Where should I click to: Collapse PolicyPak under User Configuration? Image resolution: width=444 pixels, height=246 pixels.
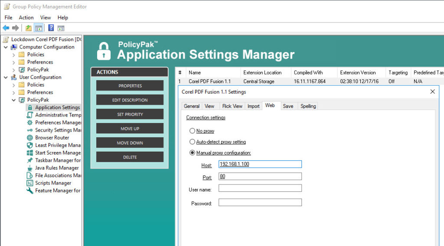tap(13, 100)
